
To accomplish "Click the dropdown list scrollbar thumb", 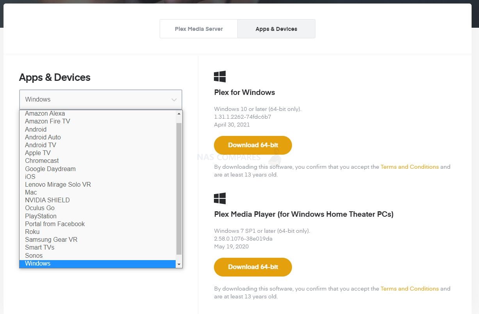I will 179,189.
